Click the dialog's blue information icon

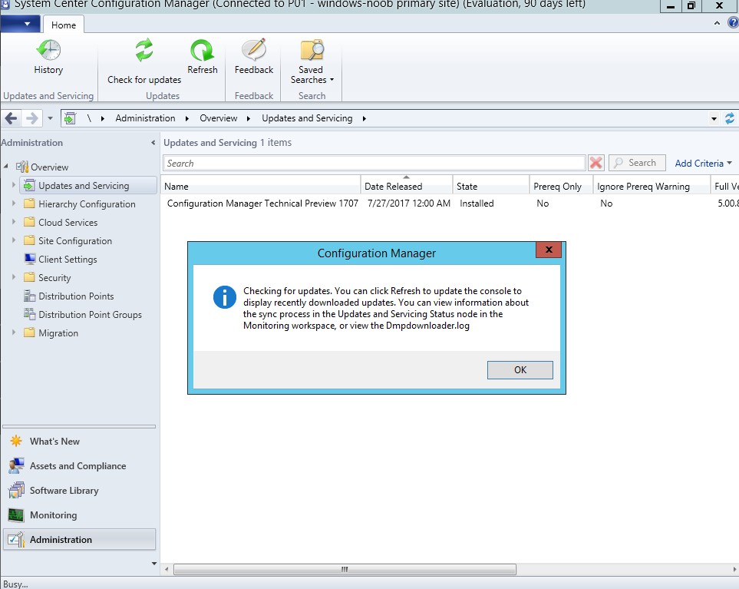[x=225, y=297]
